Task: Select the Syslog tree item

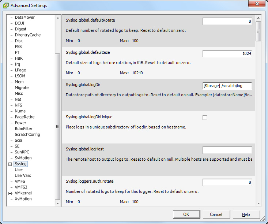Action: pyautogui.click(x=20, y=164)
